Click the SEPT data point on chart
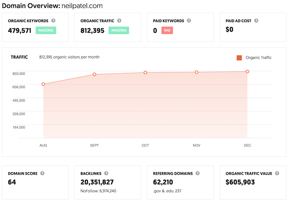The height and width of the screenshot is (201, 288). pos(94,74)
